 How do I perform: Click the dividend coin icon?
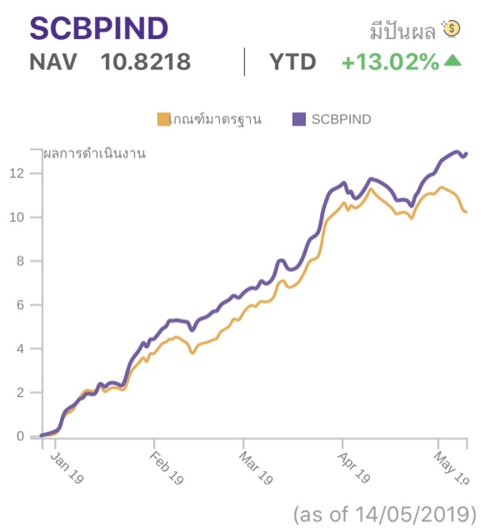click(x=451, y=29)
